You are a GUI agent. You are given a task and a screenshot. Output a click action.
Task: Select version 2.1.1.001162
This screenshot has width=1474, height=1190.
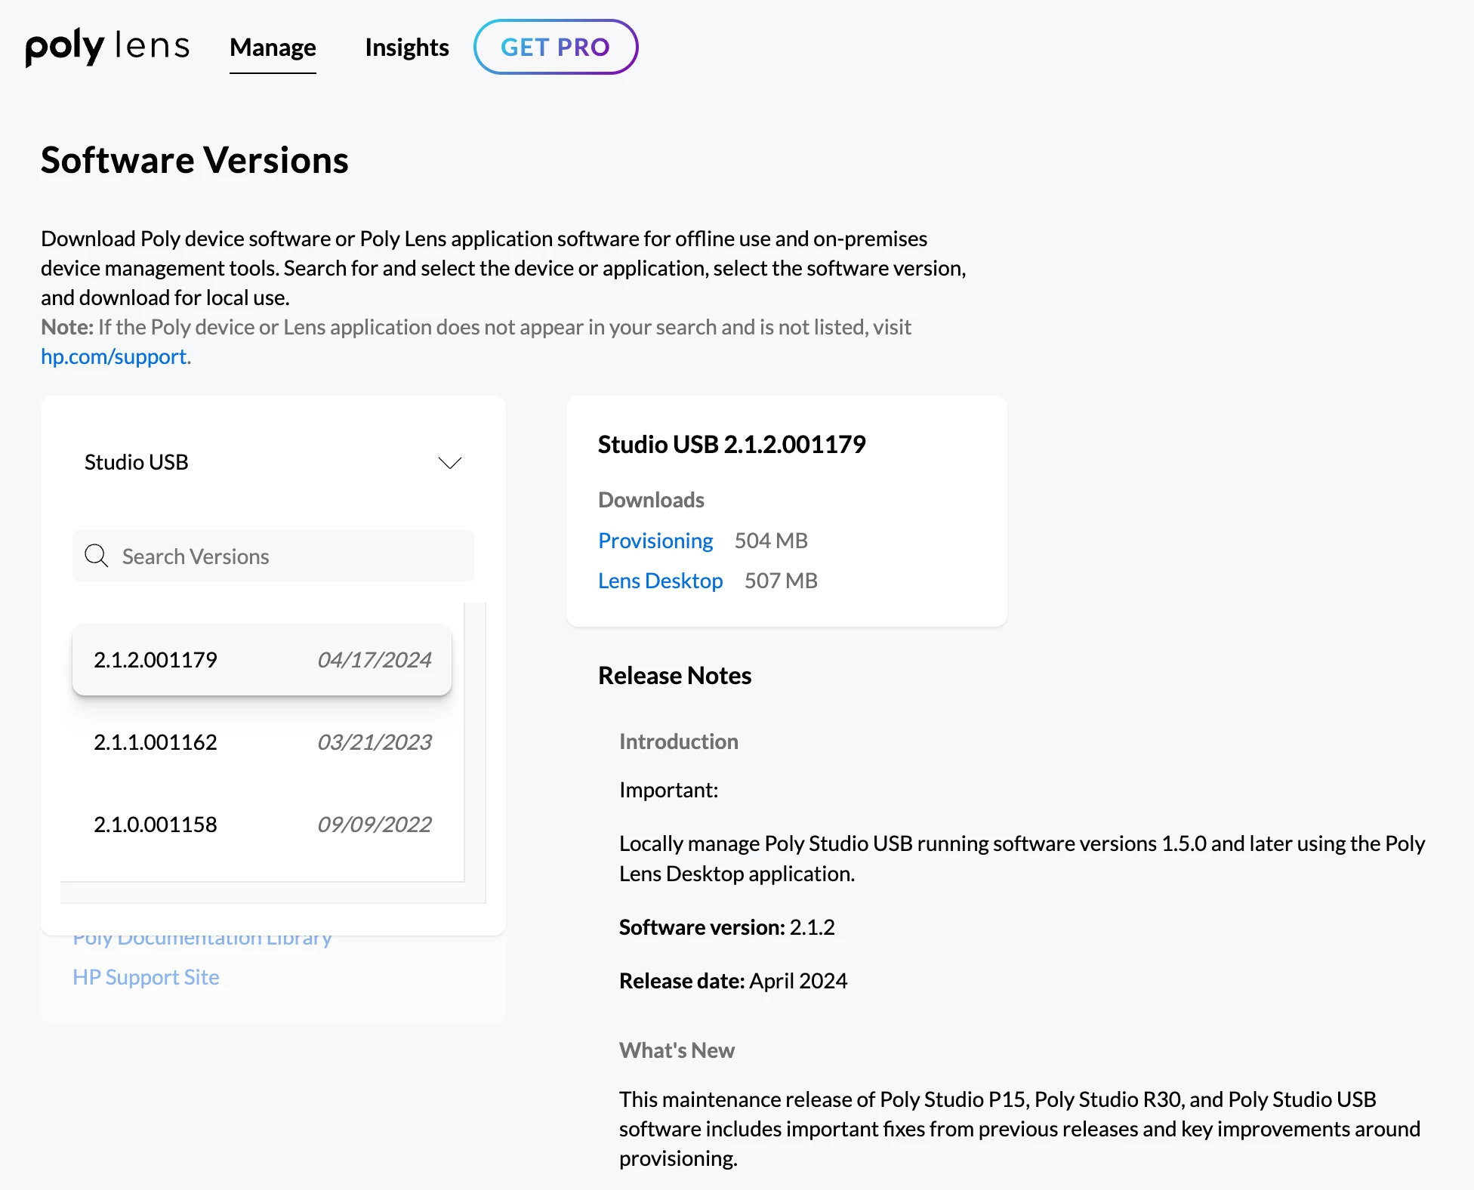156,742
